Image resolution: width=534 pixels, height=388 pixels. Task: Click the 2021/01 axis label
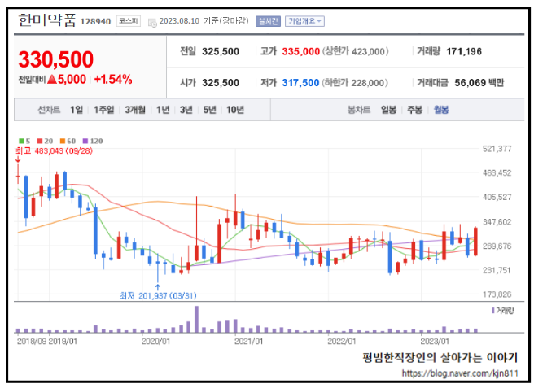tap(248, 341)
